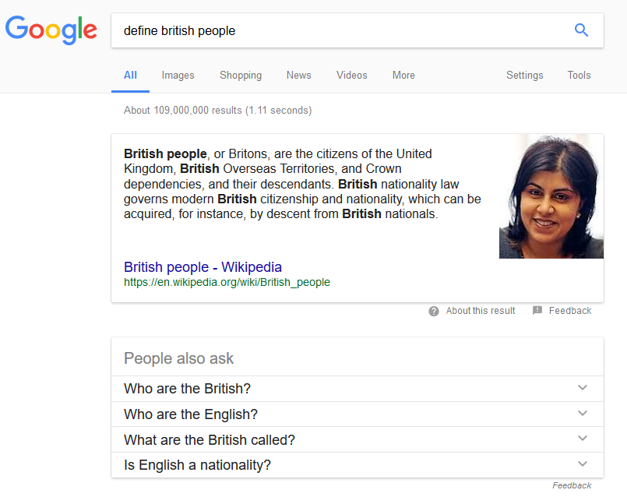Click the woman's portrait thumbnail in the snippet
Viewport: 627px width, 497px height.
[551, 196]
